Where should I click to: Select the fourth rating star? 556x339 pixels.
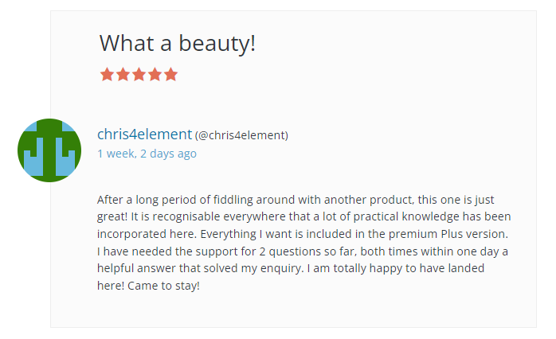(x=155, y=75)
